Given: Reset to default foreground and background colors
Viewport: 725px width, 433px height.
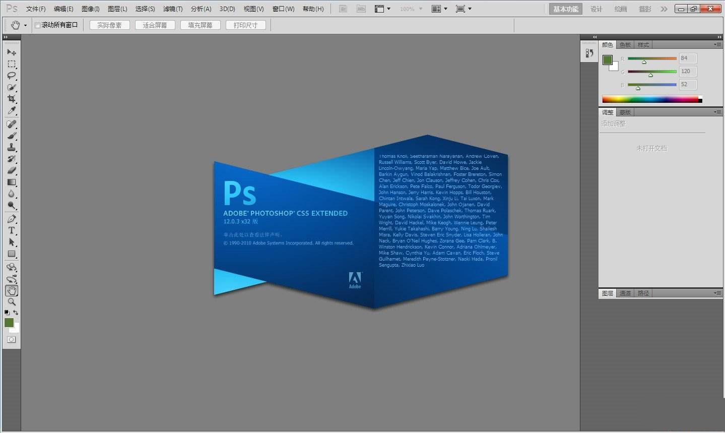Looking at the screenshot, I should 7,313.
